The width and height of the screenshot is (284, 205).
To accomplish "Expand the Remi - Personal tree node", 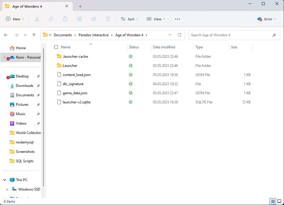I will pyautogui.click(x=4, y=57).
